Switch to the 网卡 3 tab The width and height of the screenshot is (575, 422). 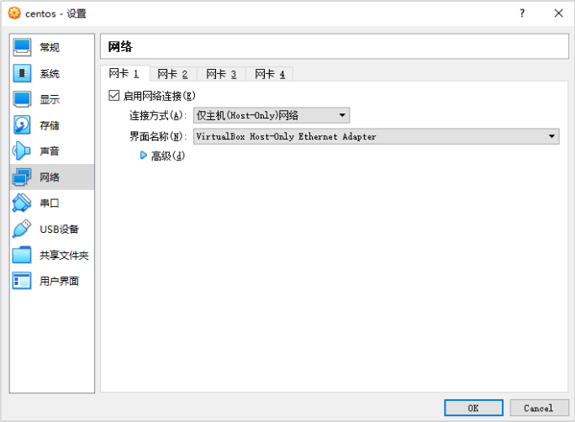(221, 75)
